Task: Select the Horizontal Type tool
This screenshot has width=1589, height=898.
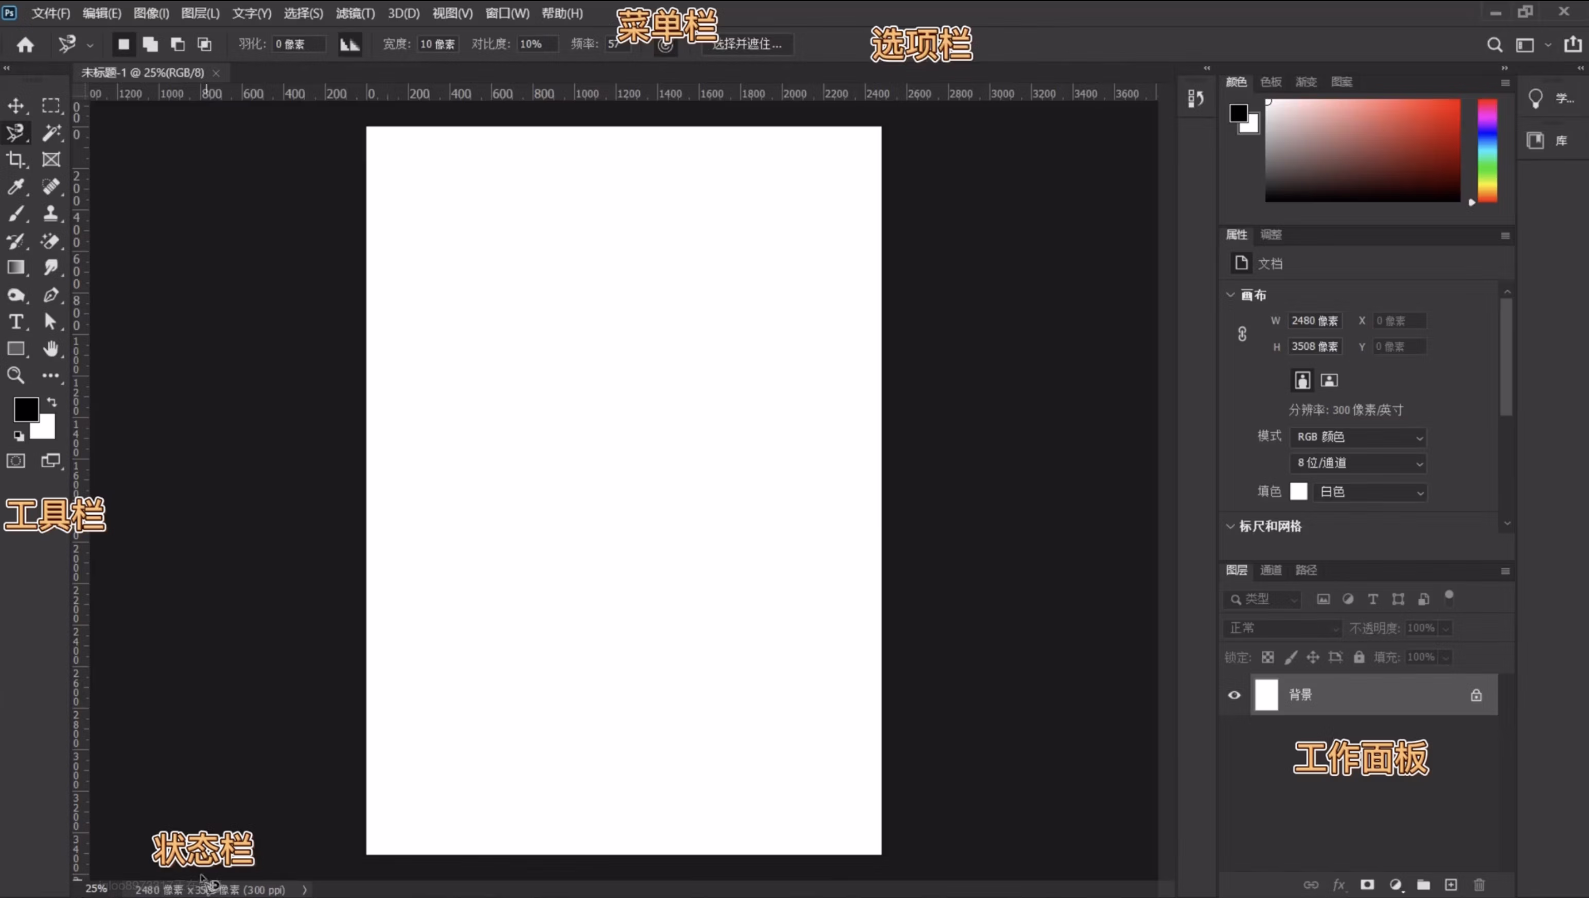Action: pos(15,321)
